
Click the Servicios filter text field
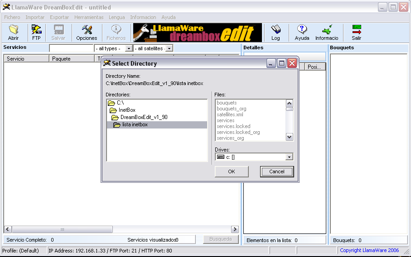coord(71,48)
